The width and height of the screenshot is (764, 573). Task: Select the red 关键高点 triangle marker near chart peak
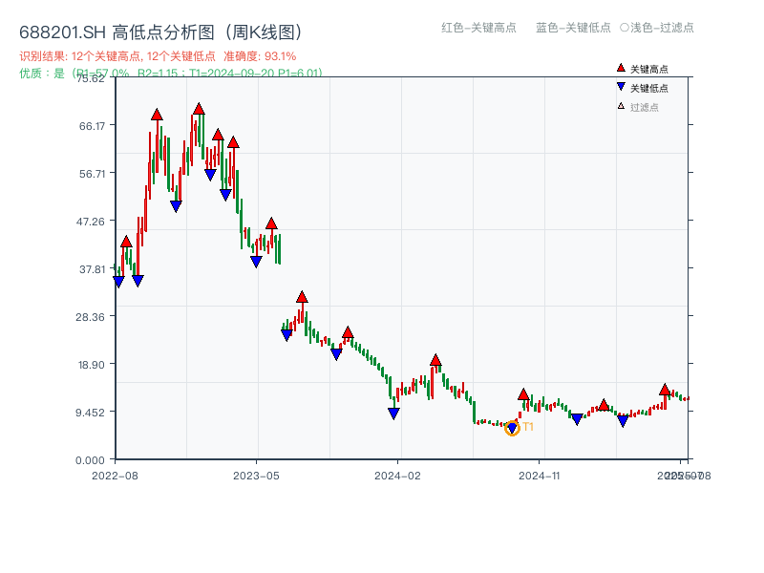198,108
